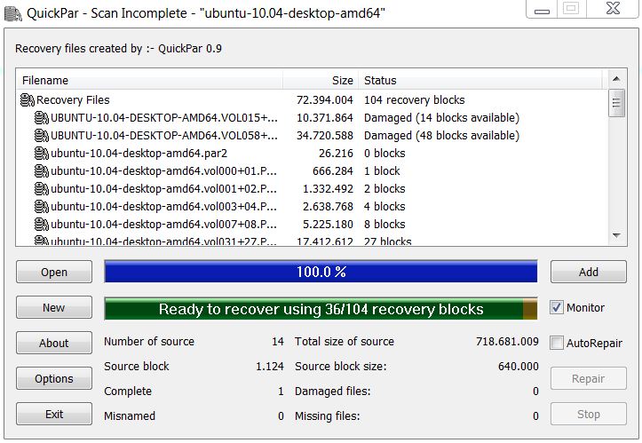Click the 'Missing files:' label

pyautogui.click(x=327, y=416)
